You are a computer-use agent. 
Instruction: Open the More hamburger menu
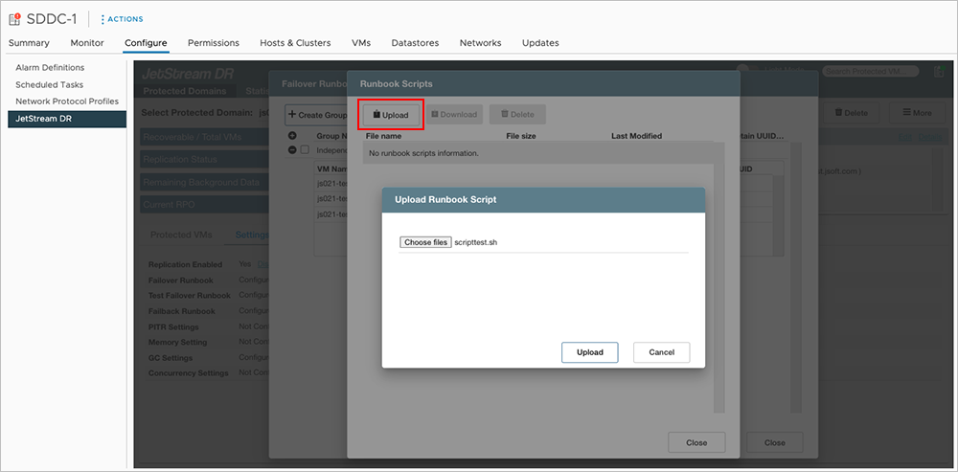click(x=916, y=113)
